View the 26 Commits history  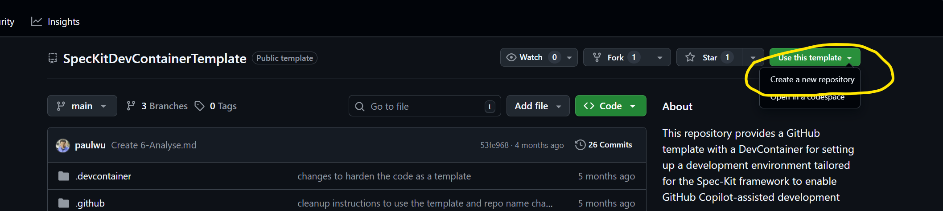tap(604, 145)
